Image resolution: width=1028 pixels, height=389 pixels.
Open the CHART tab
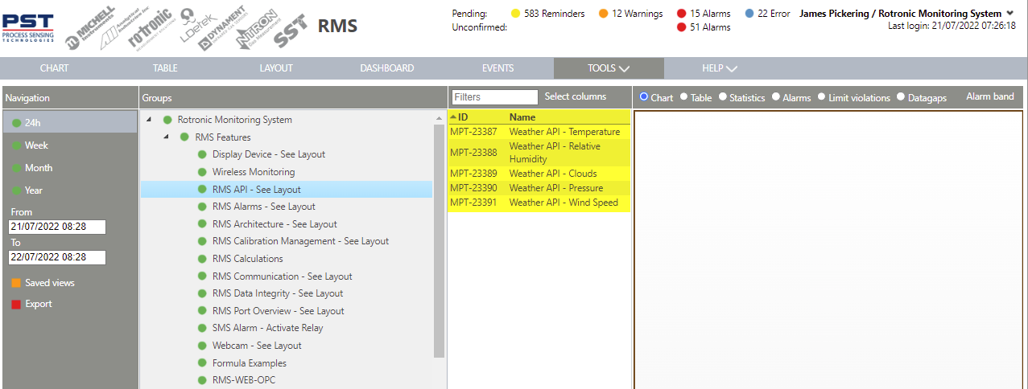[x=55, y=68]
